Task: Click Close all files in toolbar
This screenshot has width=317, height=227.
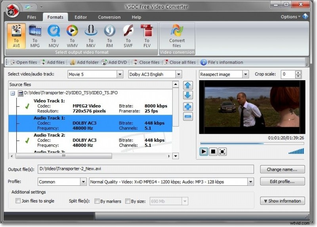Action: [x=180, y=62]
